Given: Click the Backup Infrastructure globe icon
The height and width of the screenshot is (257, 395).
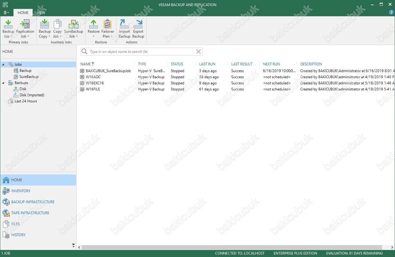Looking at the screenshot, I should coord(6,202).
